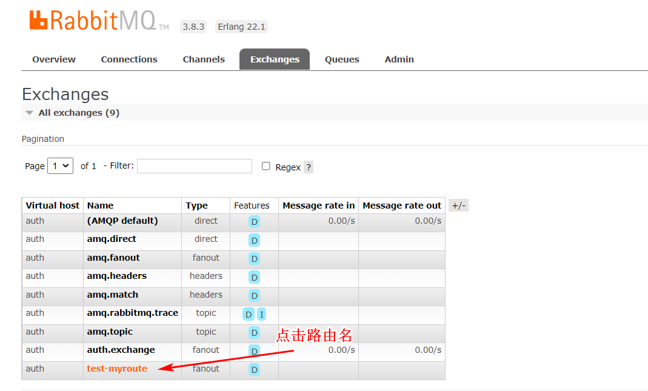Viewport: 648px width, 391px height.
Task: Open the Page number dropdown
Action: (x=61, y=165)
